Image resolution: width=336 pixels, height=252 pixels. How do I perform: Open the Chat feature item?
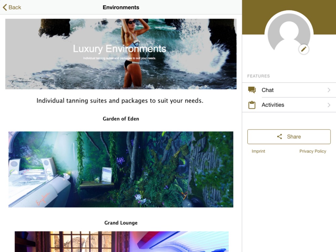pos(289,90)
